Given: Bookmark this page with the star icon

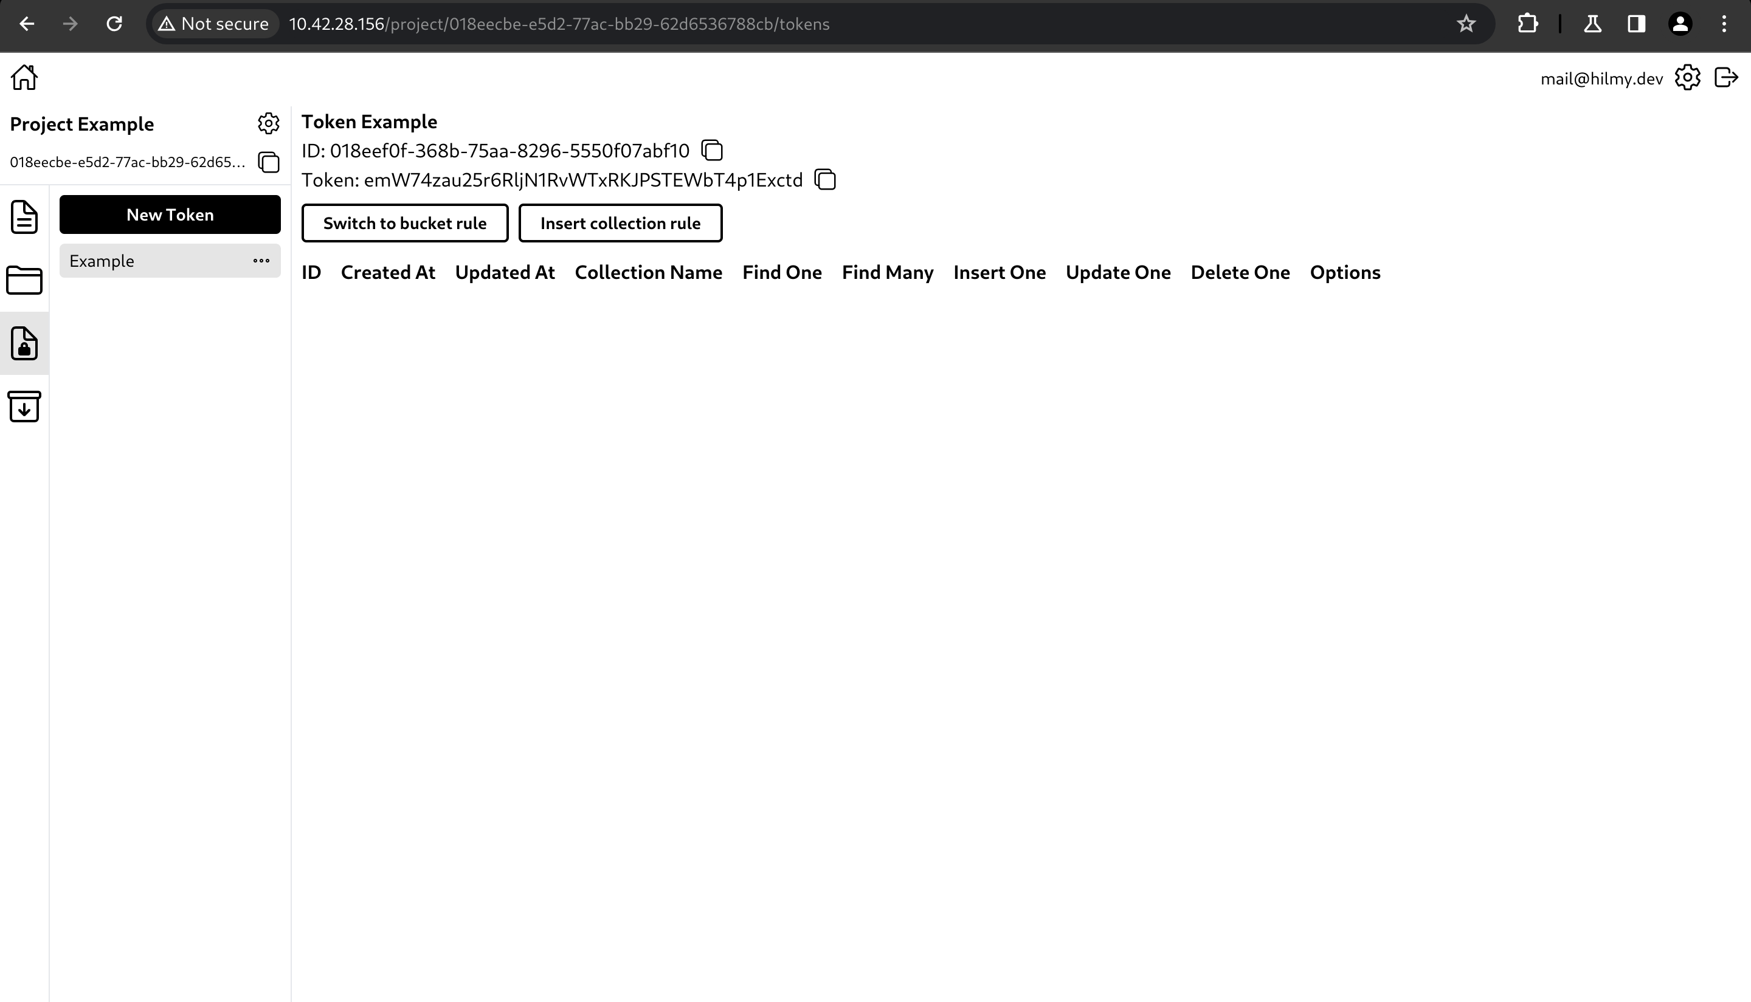Looking at the screenshot, I should (1466, 24).
